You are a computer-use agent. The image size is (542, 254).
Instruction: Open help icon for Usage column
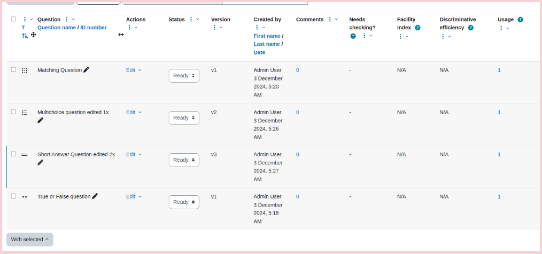tap(520, 19)
